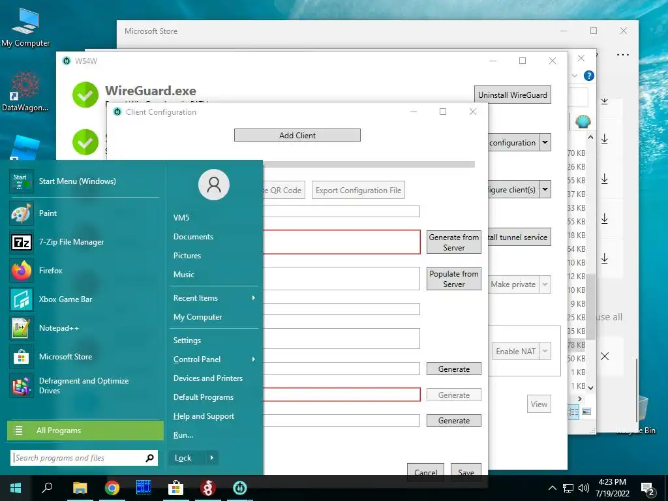Open Pictures from start menu

click(187, 256)
